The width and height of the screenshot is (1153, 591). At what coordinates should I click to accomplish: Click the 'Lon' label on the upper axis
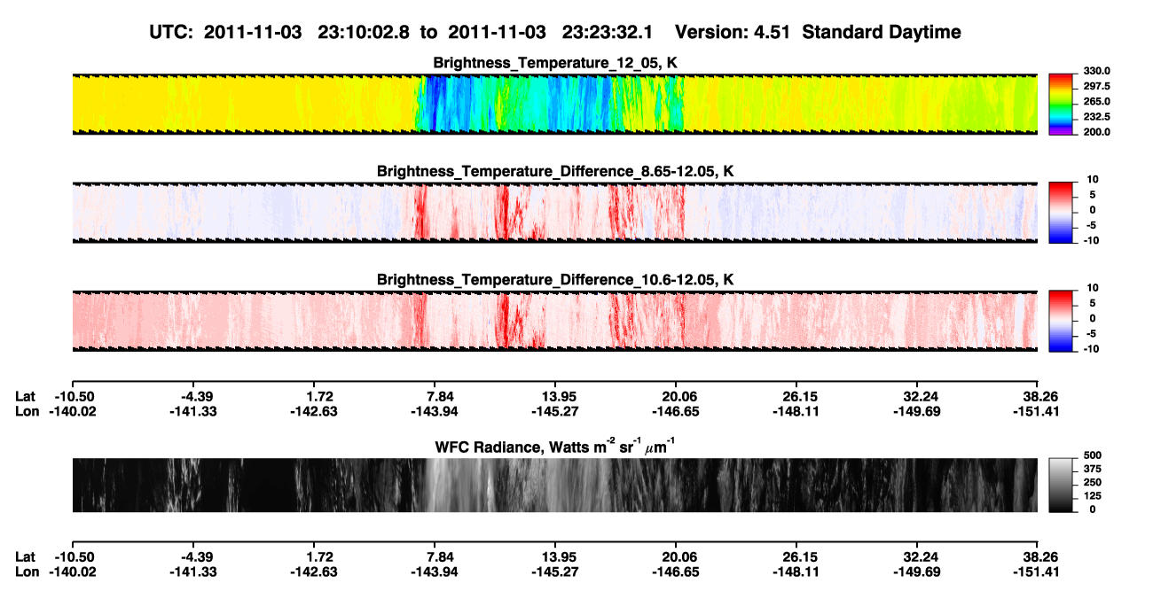[x=27, y=411]
